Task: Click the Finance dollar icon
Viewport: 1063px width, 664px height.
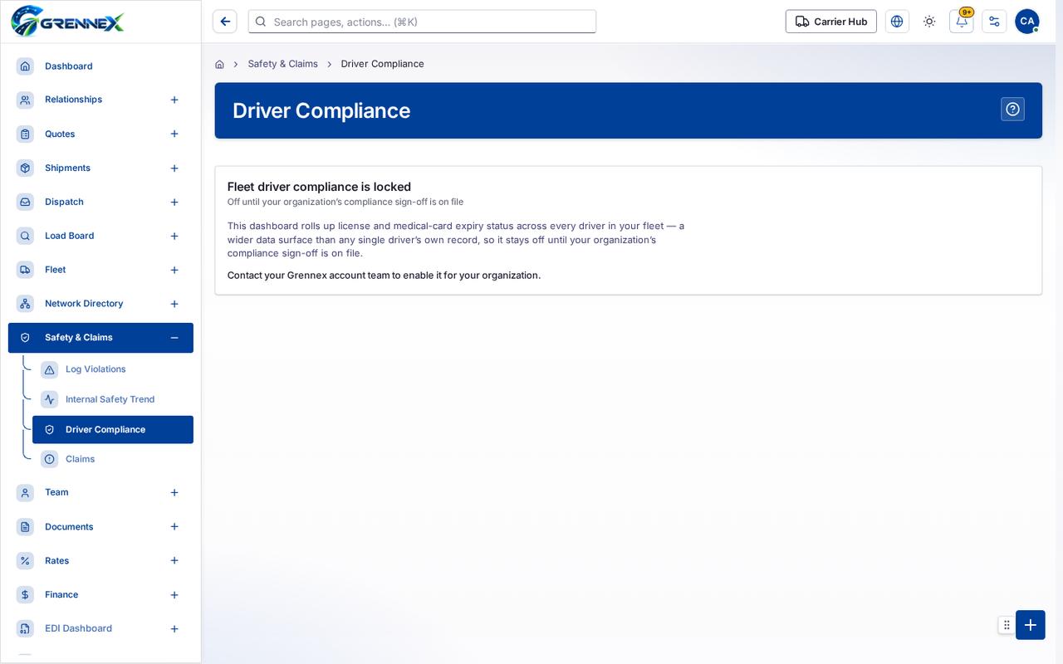Action: coord(26,595)
